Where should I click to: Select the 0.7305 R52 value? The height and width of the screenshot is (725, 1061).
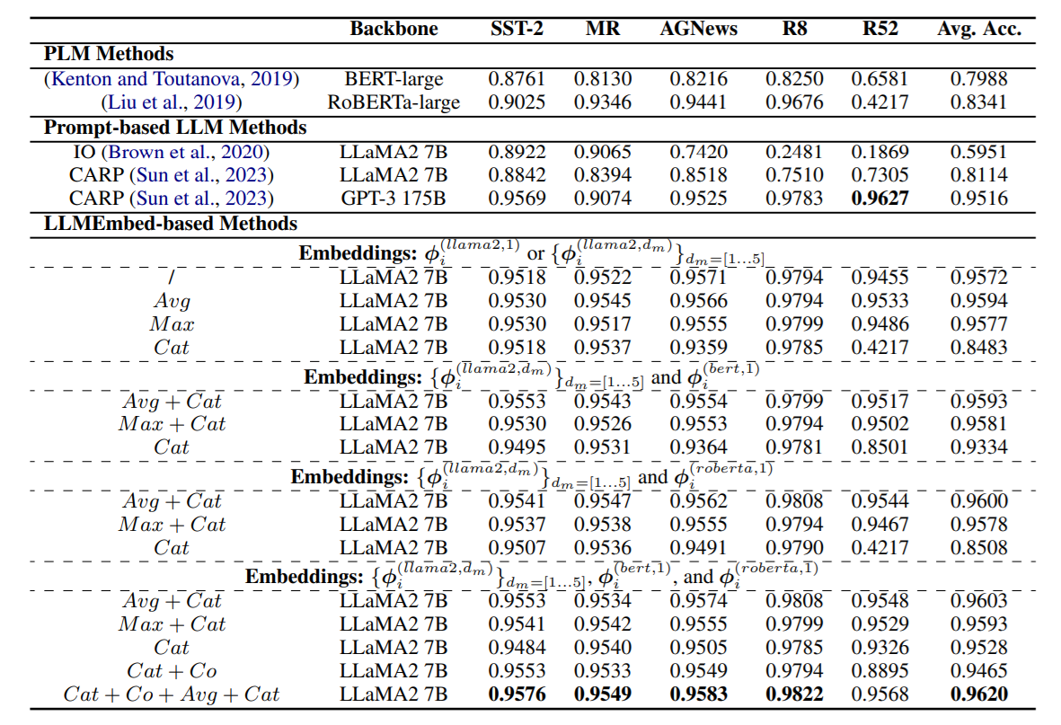pyautogui.click(x=880, y=175)
